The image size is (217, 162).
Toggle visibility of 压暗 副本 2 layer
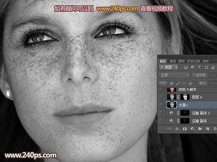(162, 113)
